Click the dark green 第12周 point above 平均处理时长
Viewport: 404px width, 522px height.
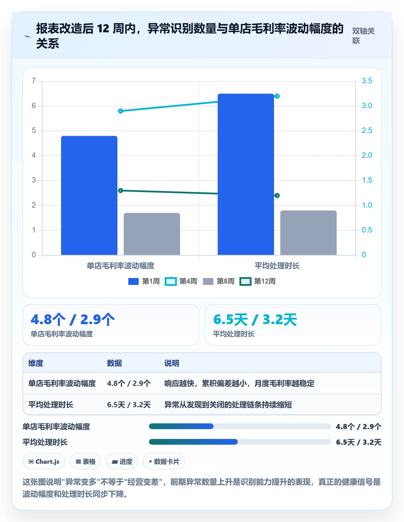point(277,196)
